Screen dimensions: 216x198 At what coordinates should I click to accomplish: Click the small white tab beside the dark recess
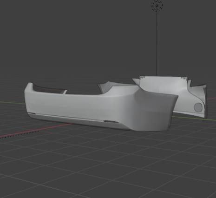[x=65, y=92]
